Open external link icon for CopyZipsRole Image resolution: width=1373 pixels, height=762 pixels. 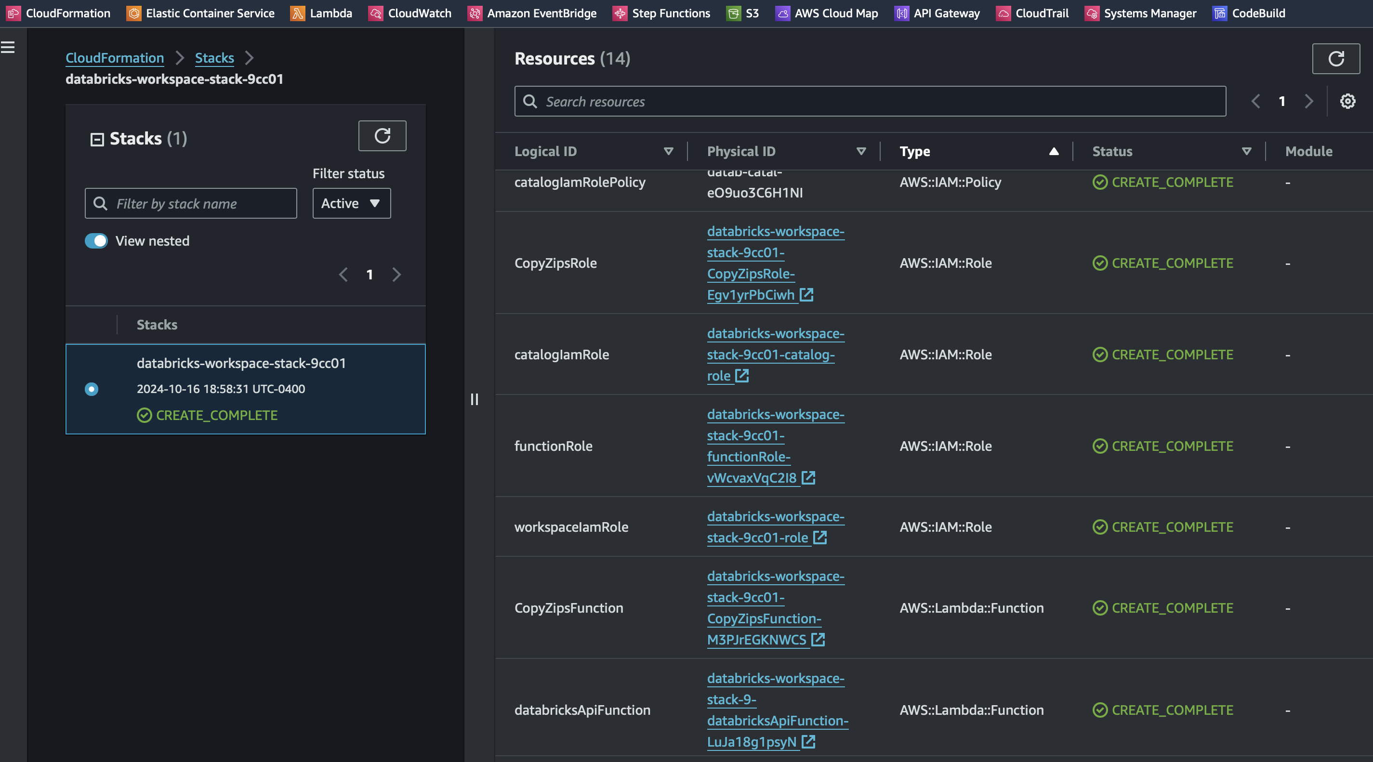[x=806, y=295]
